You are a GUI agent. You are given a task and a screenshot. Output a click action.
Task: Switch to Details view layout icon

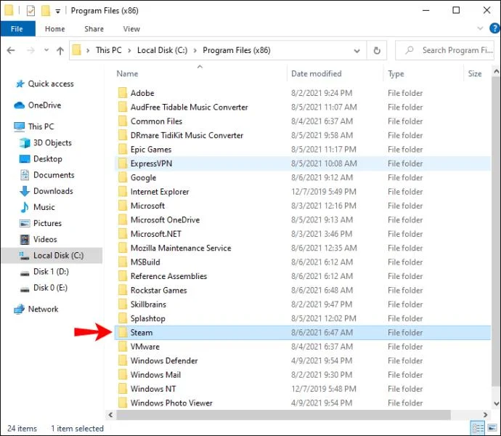pyautogui.click(x=478, y=428)
